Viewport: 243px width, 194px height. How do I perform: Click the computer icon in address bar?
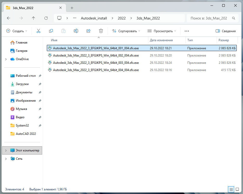click(x=59, y=18)
